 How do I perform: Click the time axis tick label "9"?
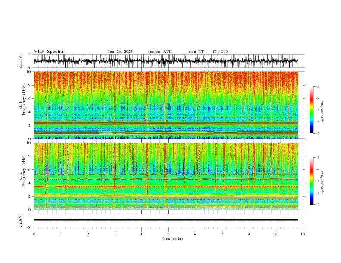click(x=276, y=234)
